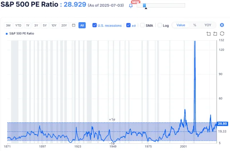Select the 5Y time range
Viewport: 230px width, 151px height.
click(45, 25)
